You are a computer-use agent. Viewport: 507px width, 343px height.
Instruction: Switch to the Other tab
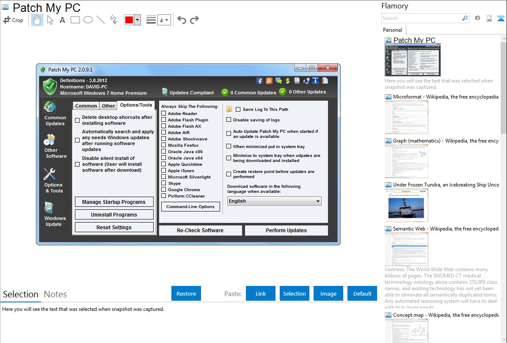coord(108,106)
